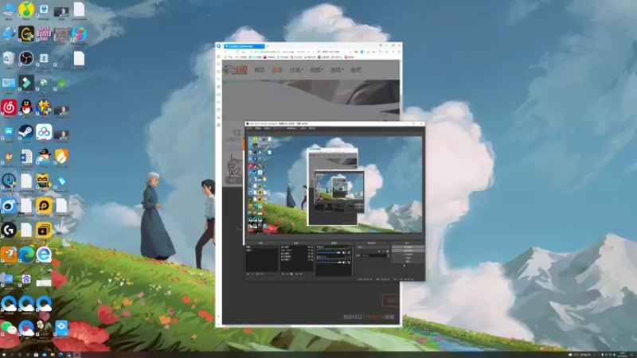Click the taskbar search icon
The height and width of the screenshot is (358, 637).
(12, 355)
